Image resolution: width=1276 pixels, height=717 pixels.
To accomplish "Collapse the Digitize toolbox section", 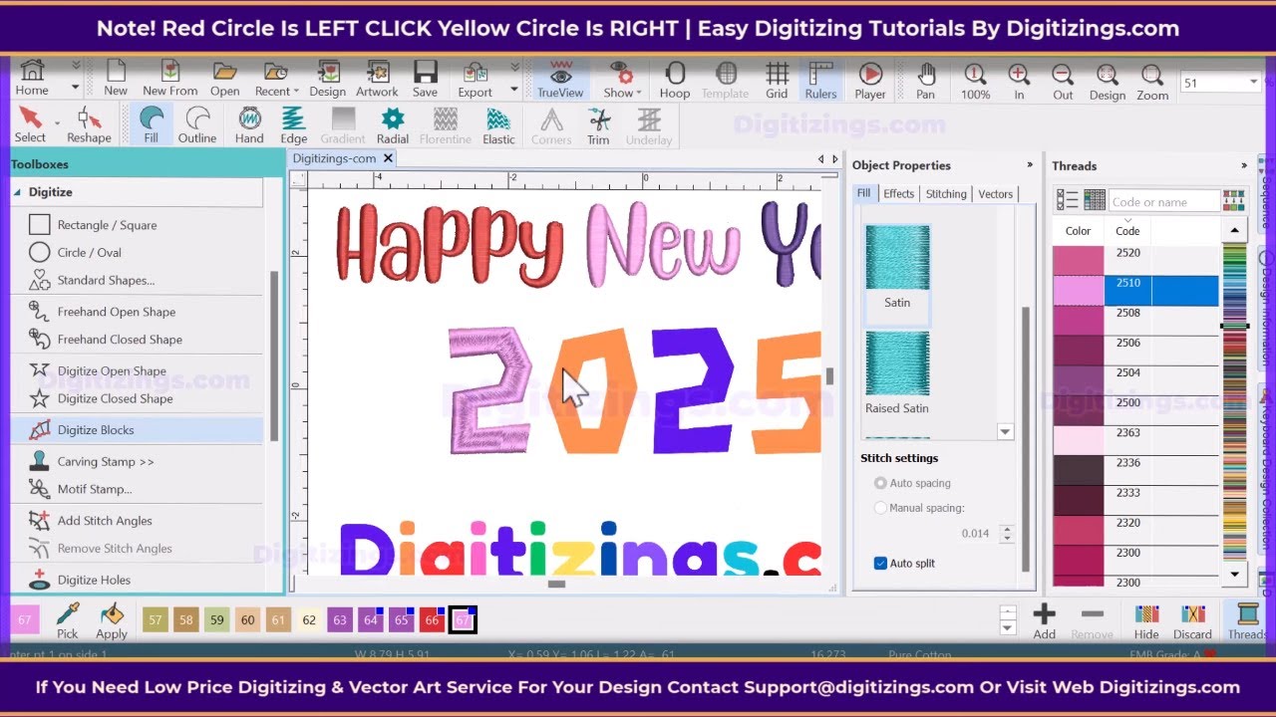I will click(17, 192).
